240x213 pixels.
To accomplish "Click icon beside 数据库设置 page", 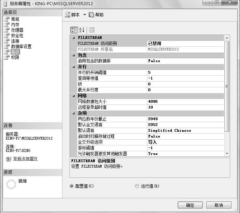I will [7, 46].
